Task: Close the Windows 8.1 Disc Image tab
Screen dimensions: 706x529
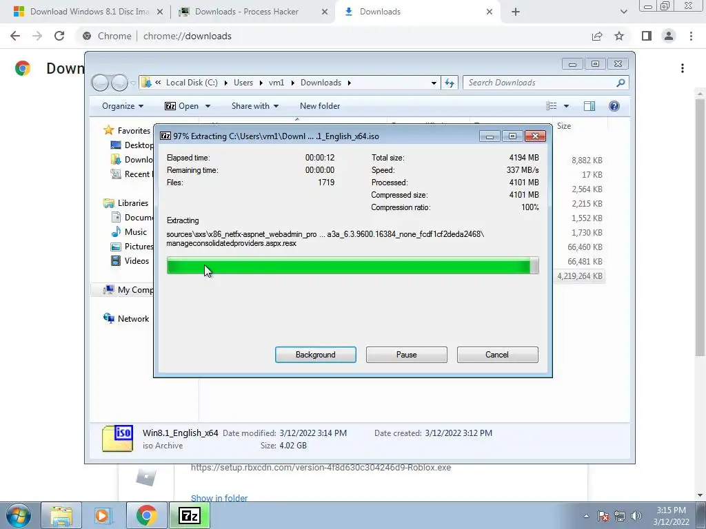Action: (159, 12)
